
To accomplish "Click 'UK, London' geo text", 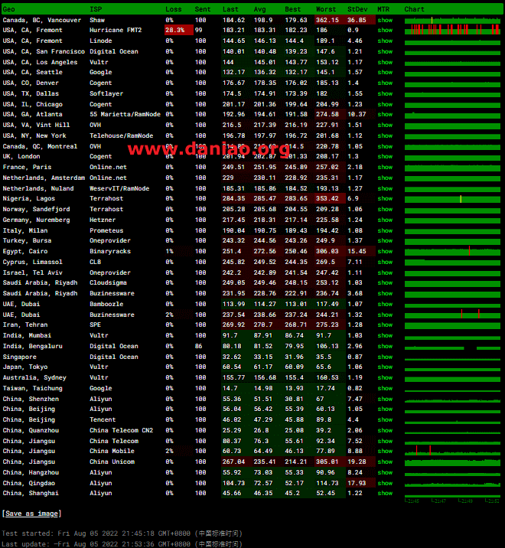I will pos(21,157).
